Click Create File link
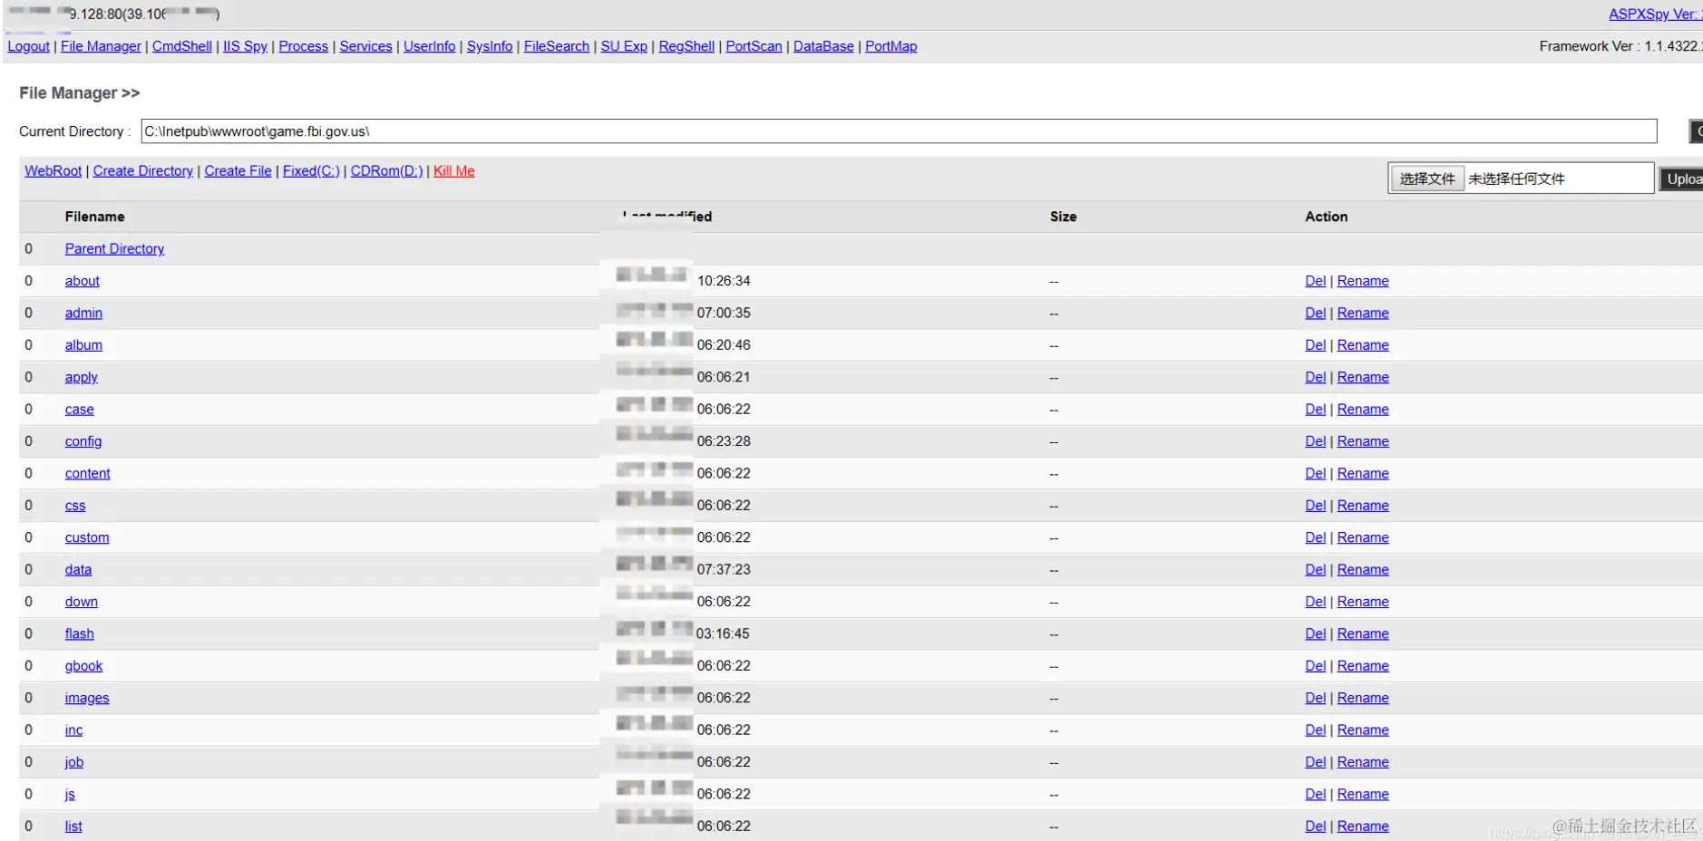The height and width of the screenshot is (841, 1703). tap(238, 171)
